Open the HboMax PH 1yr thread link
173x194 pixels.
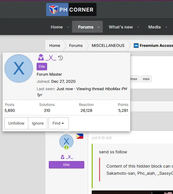tap(82, 92)
